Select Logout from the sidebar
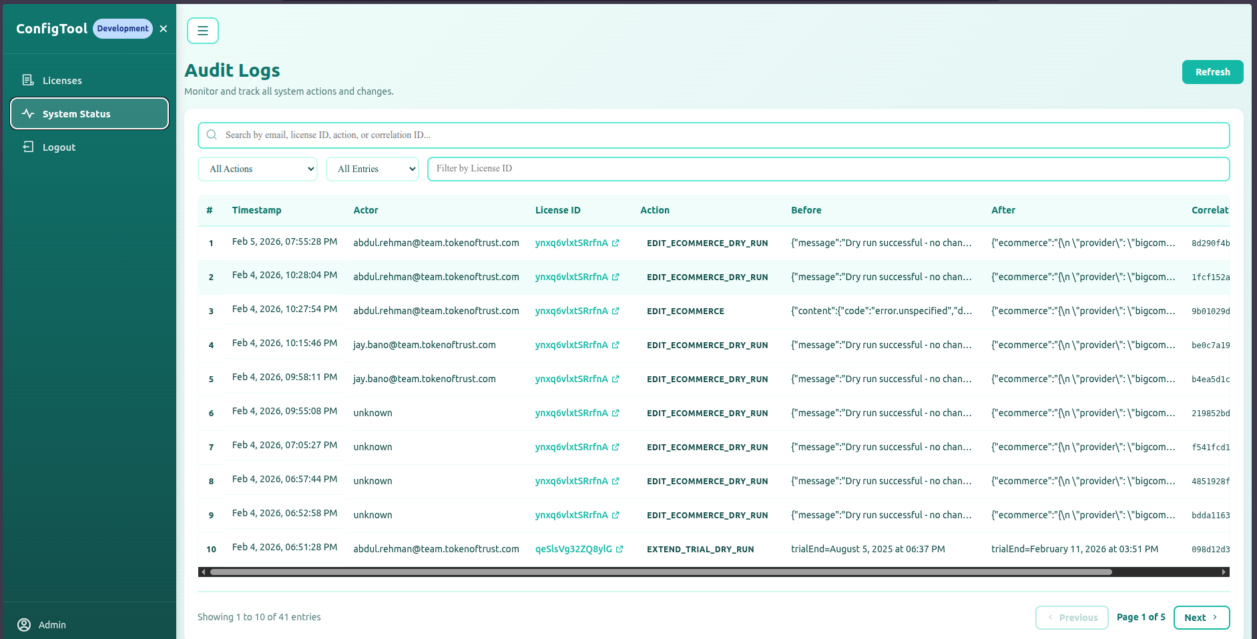This screenshot has width=1257, height=639. (x=59, y=147)
